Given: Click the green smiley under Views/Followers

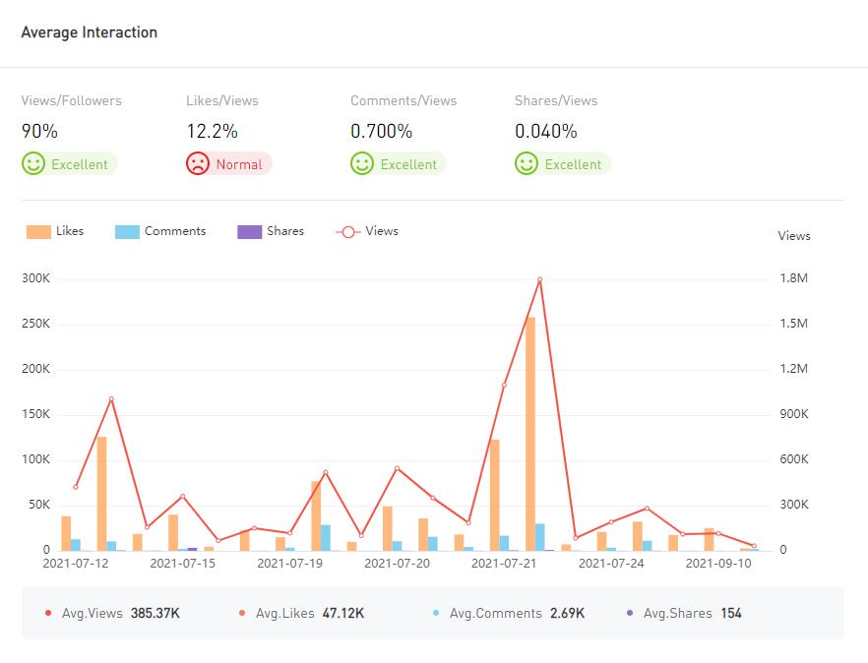Looking at the screenshot, I should click(33, 164).
